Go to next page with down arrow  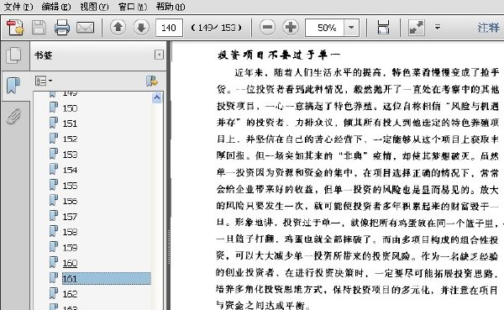(141, 27)
